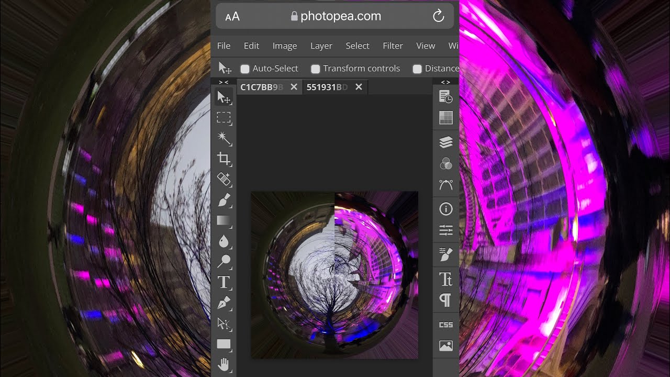Select the Path Select tool
670x377 pixels.
[224, 324]
